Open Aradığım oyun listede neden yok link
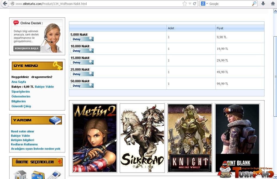This screenshot has height=179, width=277. (x=36, y=149)
